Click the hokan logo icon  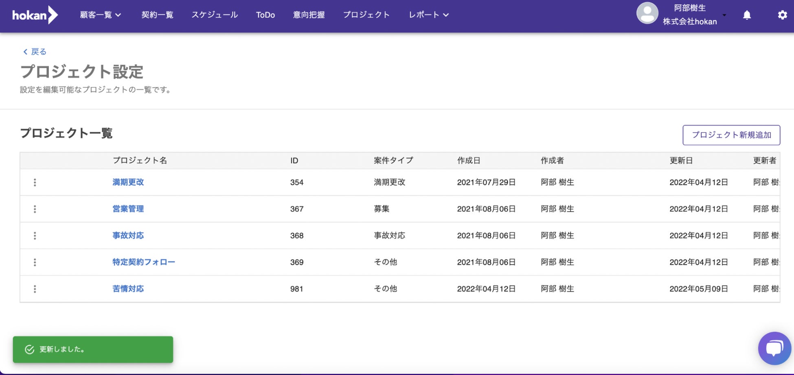(x=35, y=15)
